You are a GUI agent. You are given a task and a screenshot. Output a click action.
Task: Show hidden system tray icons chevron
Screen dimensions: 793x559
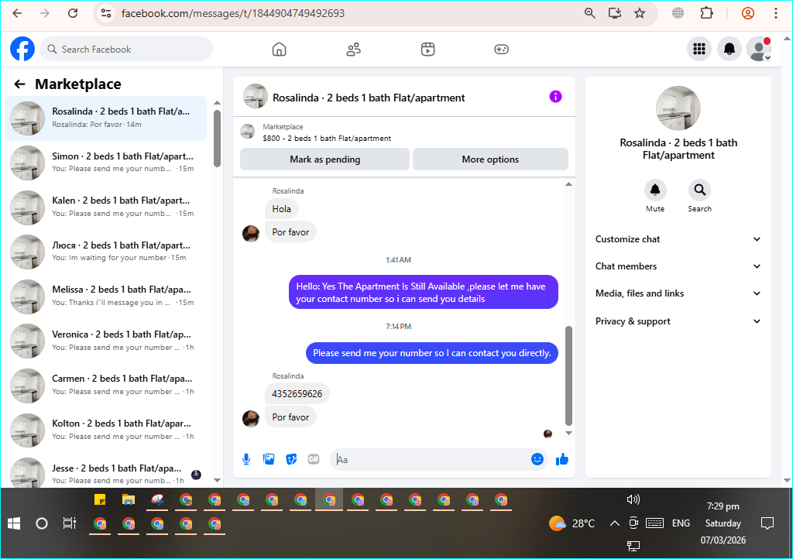614,523
